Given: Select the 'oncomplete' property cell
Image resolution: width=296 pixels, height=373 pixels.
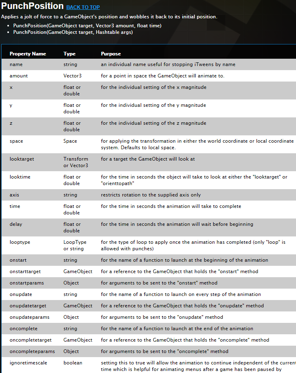Looking at the screenshot, I should (x=24, y=329).
